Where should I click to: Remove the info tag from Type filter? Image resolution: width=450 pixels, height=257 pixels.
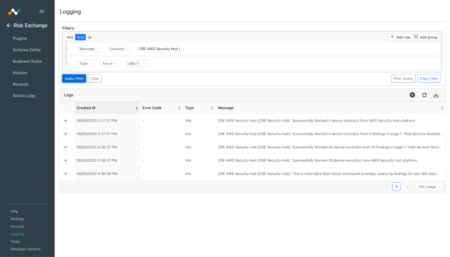[138, 63]
